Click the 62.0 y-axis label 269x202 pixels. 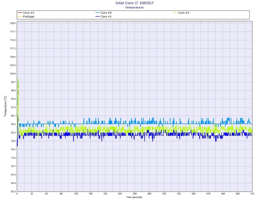[x=13, y=192]
